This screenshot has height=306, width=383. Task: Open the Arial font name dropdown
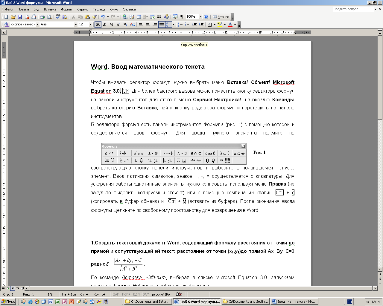76,25
